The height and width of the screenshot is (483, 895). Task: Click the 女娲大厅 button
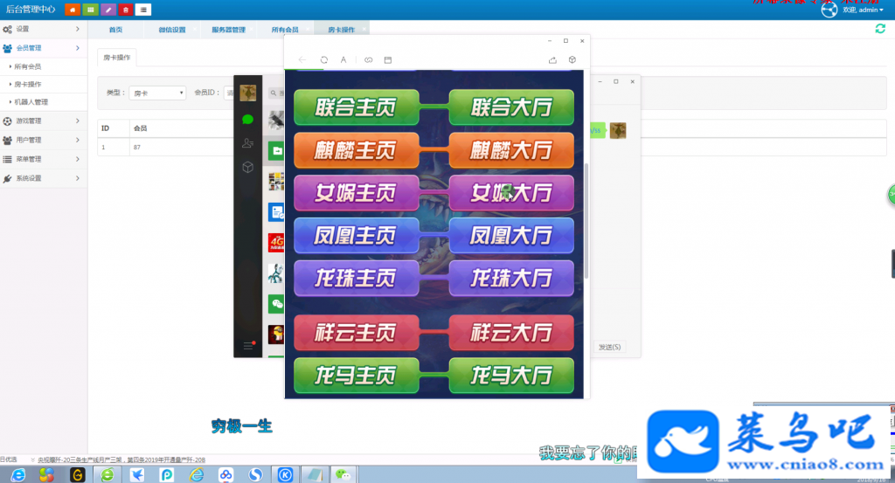pyautogui.click(x=511, y=193)
